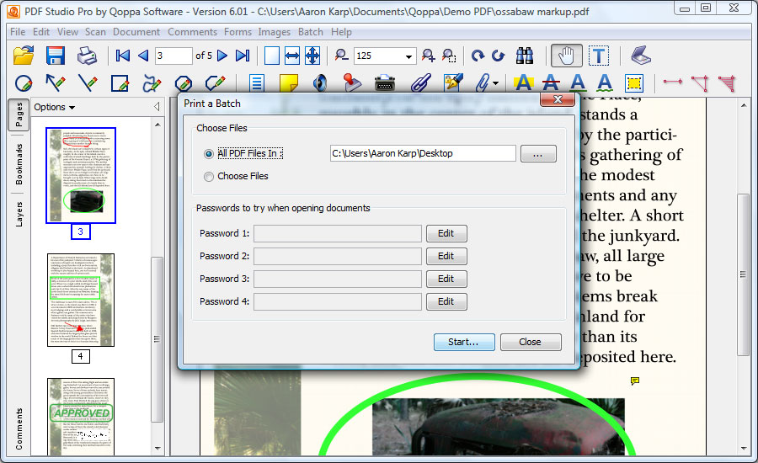Viewport: 758px width, 463px height.
Task: Open the Comments side tab
Action: click(x=19, y=429)
